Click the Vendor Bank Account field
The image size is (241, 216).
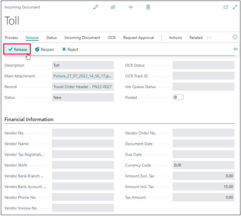tap(83, 187)
